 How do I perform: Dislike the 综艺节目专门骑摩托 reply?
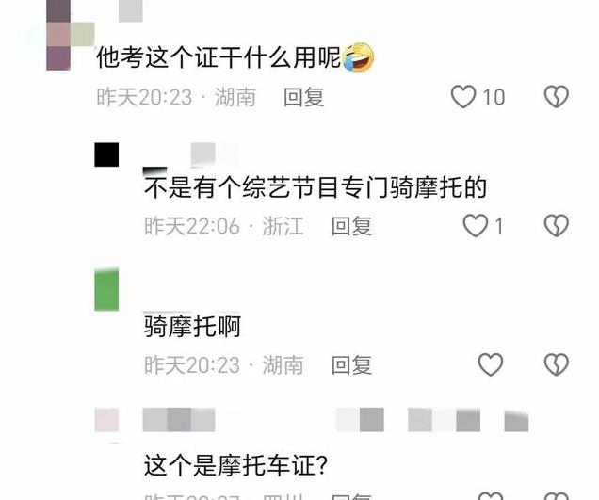(557, 226)
